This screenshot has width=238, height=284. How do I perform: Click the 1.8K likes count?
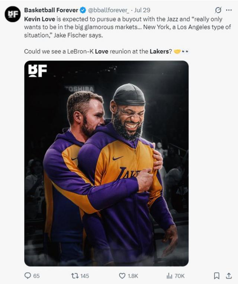[133, 276]
